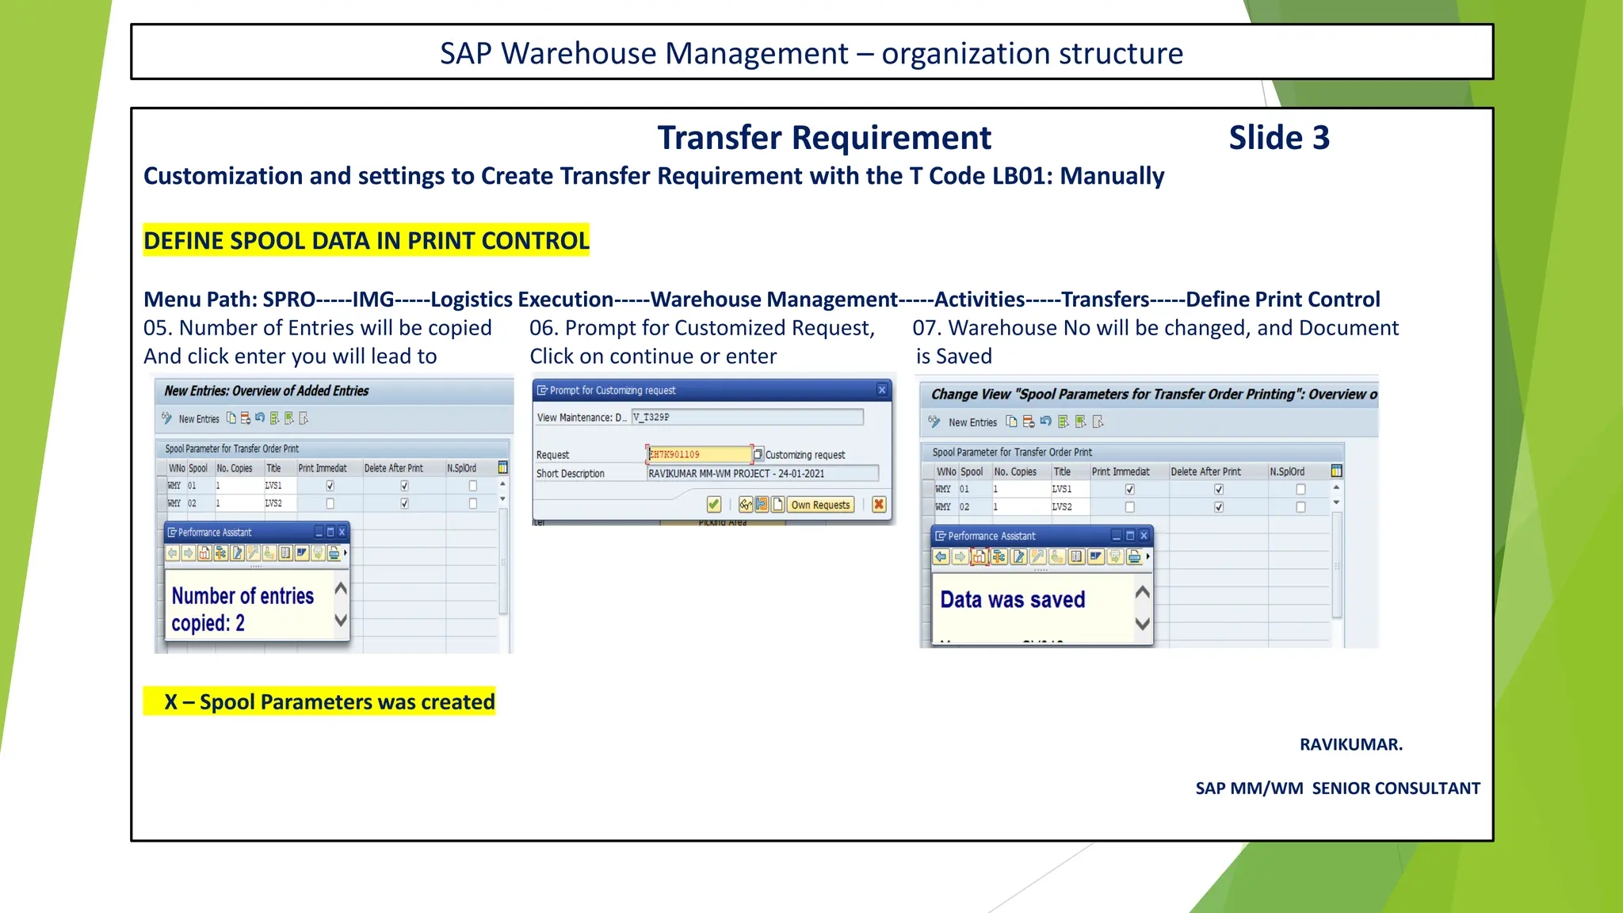Click print icon in 'Number of entries copied' assistant
This screenshot has height=913, width=1623.
coord(334,552)
